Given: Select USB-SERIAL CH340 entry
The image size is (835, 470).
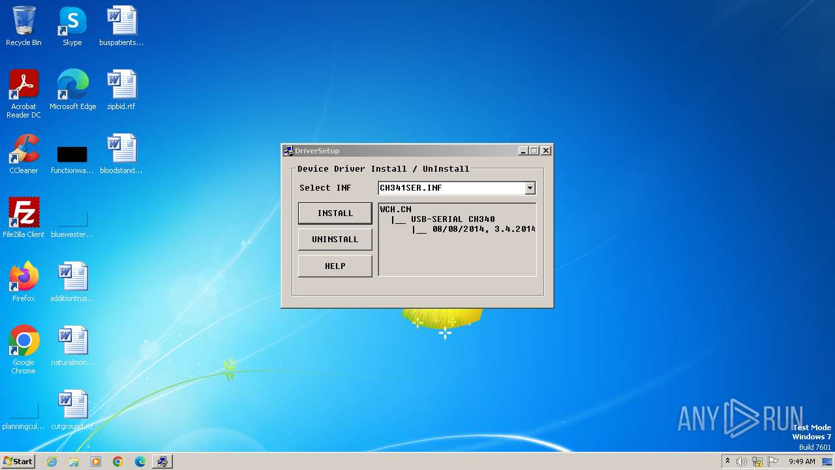Looking at the screenshot, I should pos(453,219).
